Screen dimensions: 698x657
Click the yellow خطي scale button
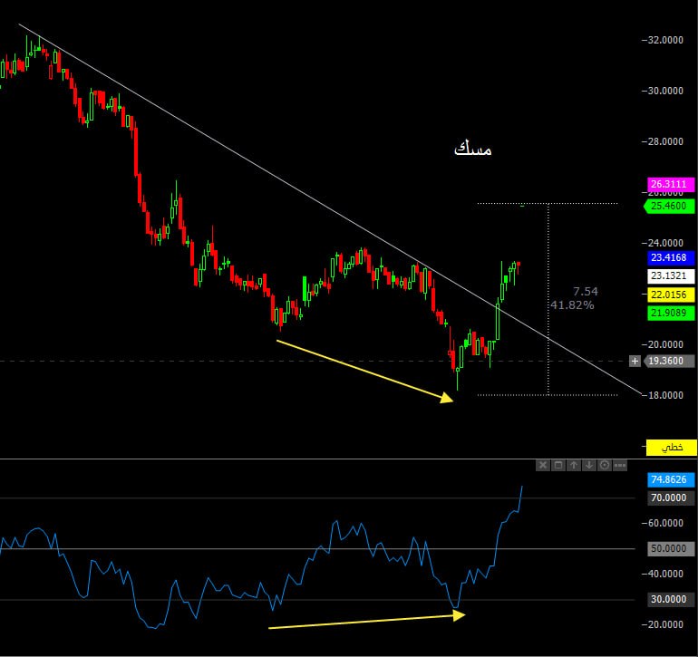(672, 448)
